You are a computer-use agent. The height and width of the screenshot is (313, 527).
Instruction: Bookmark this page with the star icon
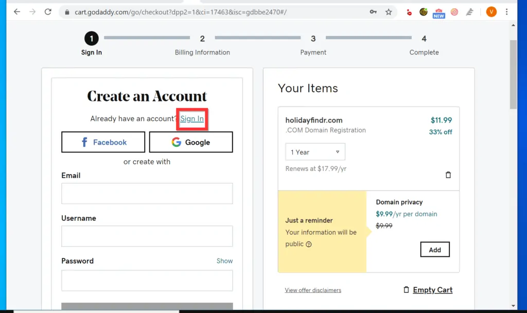(389, 12)
